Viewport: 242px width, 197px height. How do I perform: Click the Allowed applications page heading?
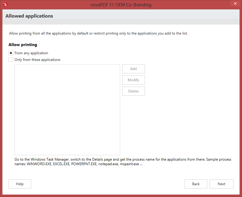pyautogui.click(x=29, y=16)
